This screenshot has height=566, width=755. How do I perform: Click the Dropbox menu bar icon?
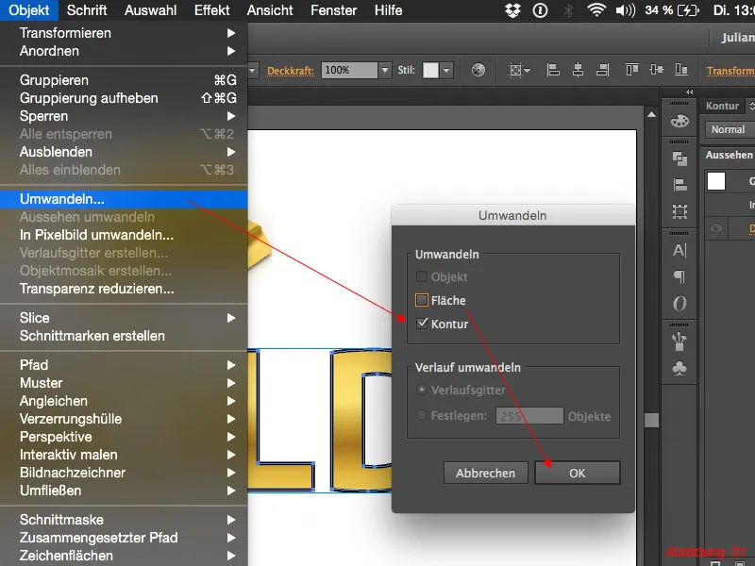[512, 10]
